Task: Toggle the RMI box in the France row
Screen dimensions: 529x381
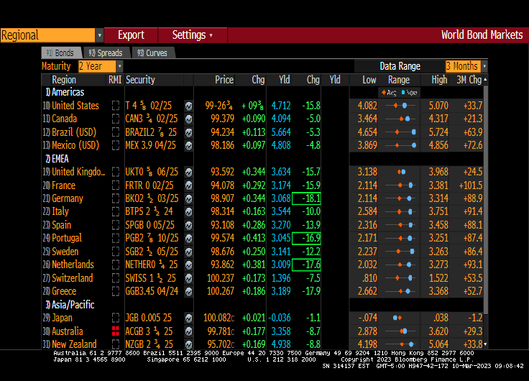Action: point(115,185)
